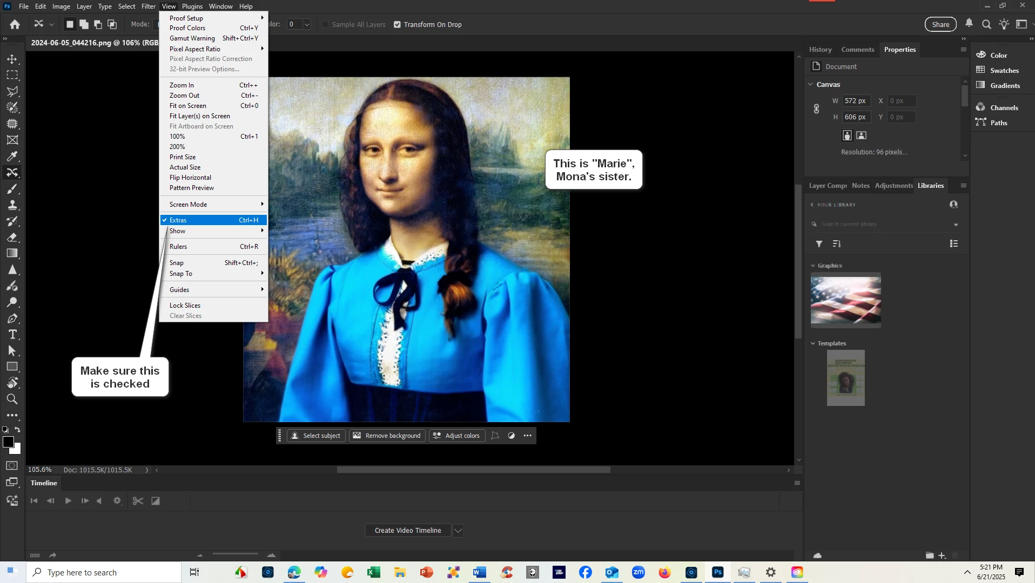The height and width of the screenshot is (583, 1035).
Task: Switch to the Comments tab
Action: [x=857, y=50]
